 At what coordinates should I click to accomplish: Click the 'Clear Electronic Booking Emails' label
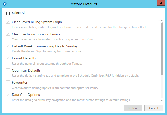(x=36, y=34)
